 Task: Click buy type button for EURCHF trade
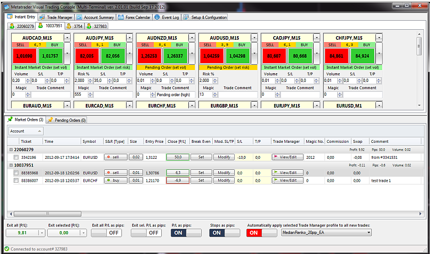click(116, 180)
